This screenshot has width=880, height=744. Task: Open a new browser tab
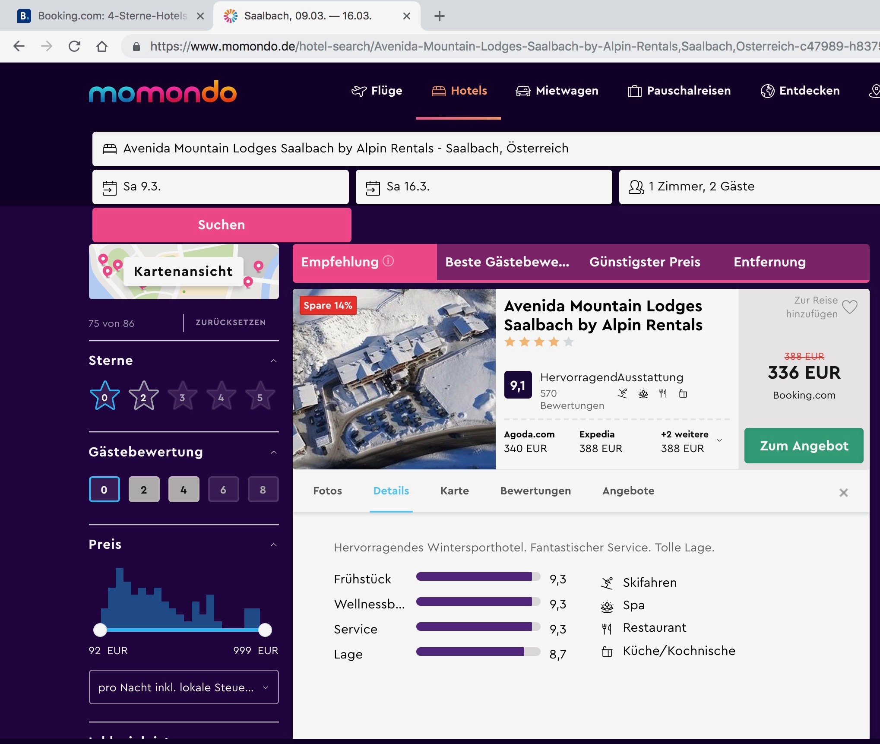click(439, 16)
